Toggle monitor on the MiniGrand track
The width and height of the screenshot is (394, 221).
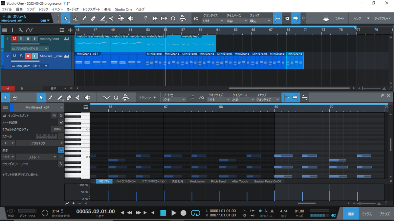tap(35, 56)
